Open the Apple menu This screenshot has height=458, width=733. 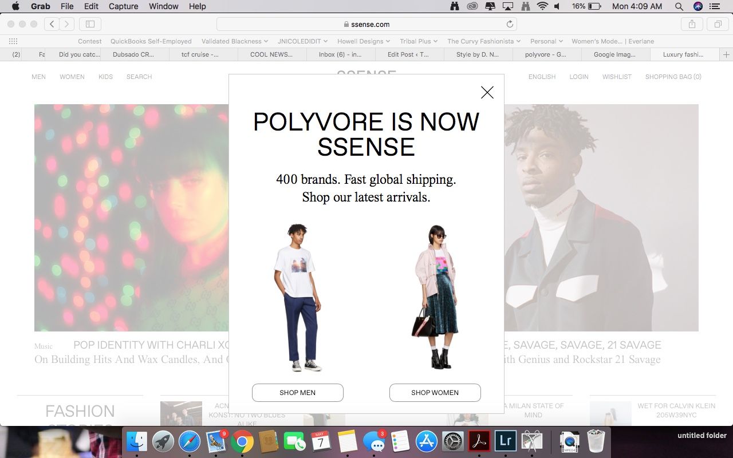click(x=15, y=6)
